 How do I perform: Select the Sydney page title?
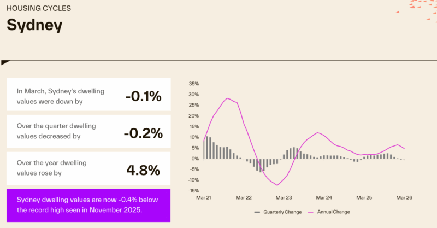click(34, 25)
